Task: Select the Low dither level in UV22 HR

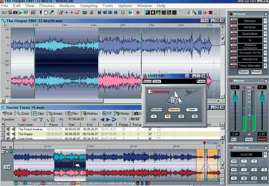Action: pos(192,110)
